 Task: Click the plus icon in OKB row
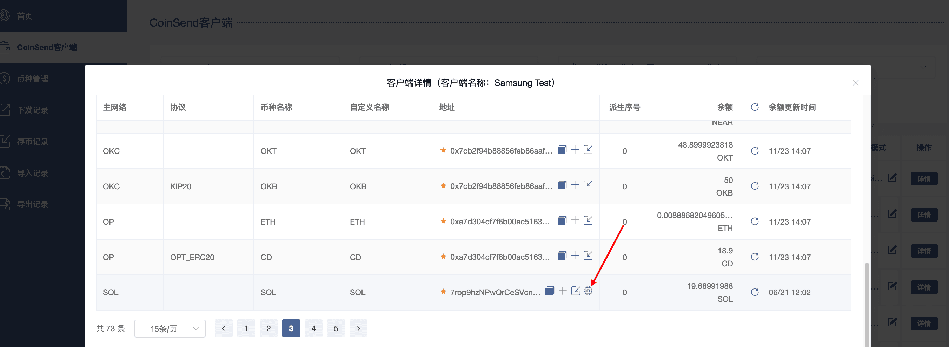[575, 185]
